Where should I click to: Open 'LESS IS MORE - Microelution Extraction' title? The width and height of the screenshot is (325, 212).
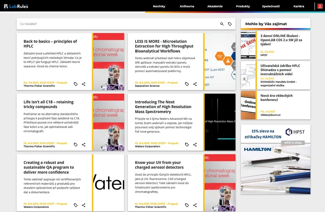[x=164, y=46]
